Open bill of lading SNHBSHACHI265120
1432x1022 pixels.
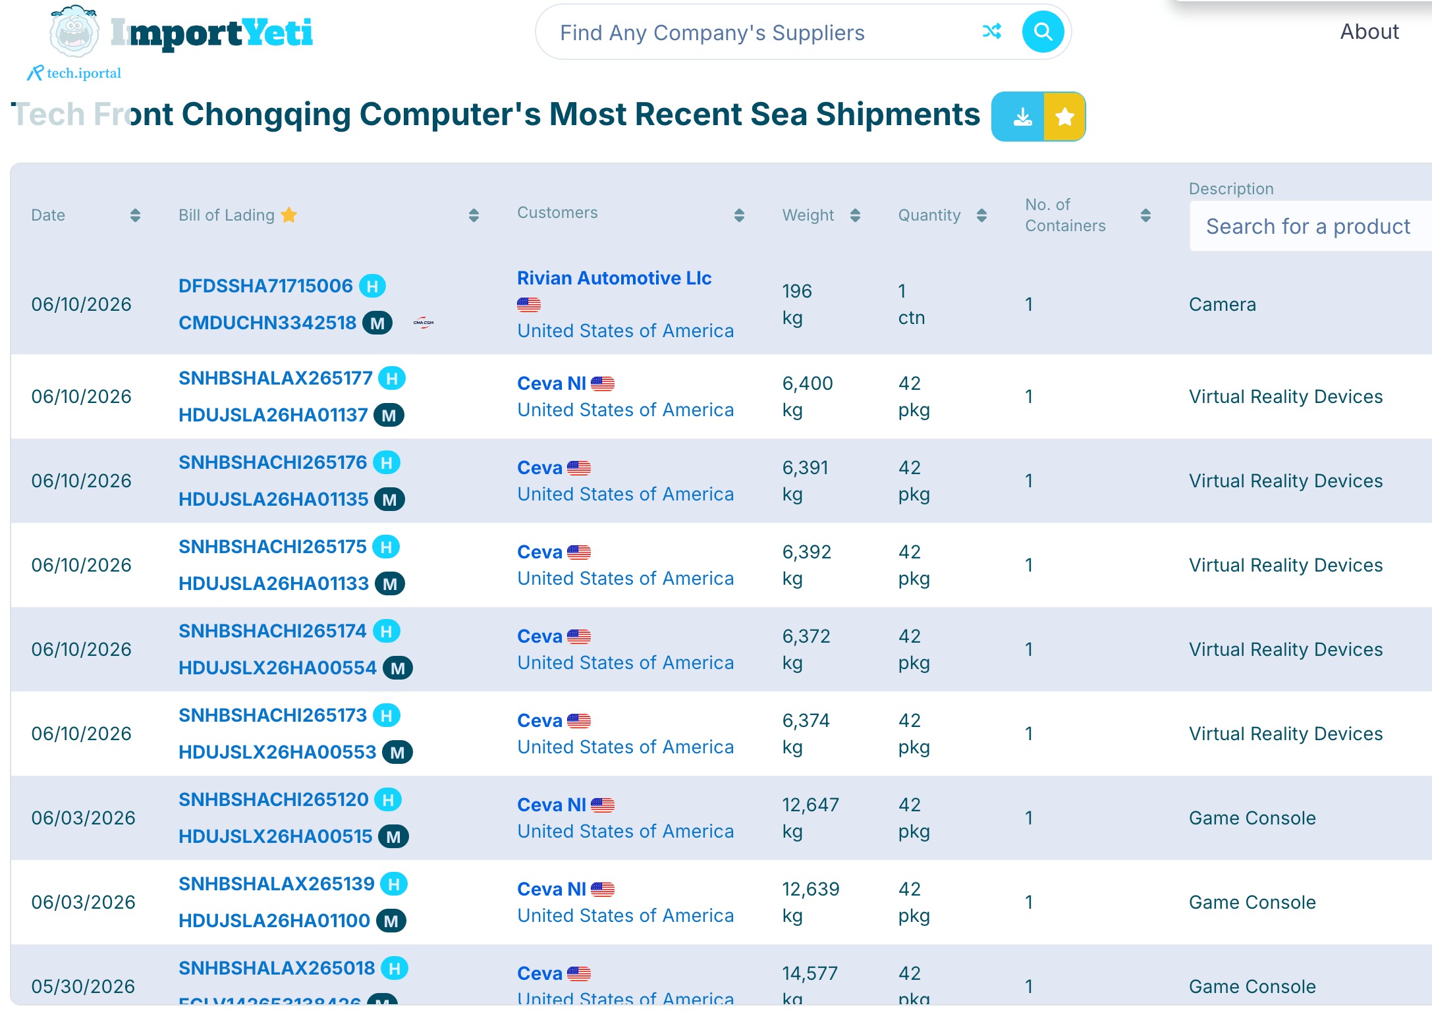273,799
